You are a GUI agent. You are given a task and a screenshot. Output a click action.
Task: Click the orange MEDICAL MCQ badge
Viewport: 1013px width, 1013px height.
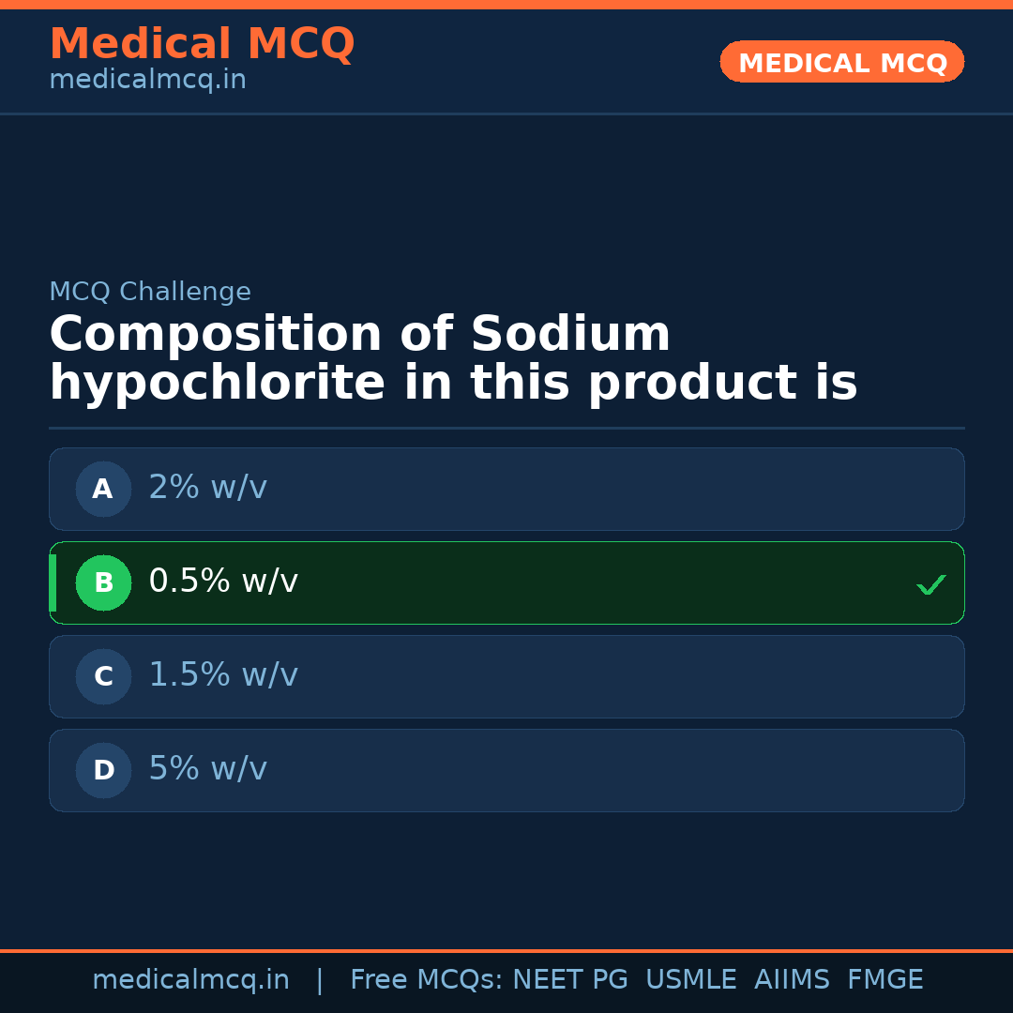(841, 62)
